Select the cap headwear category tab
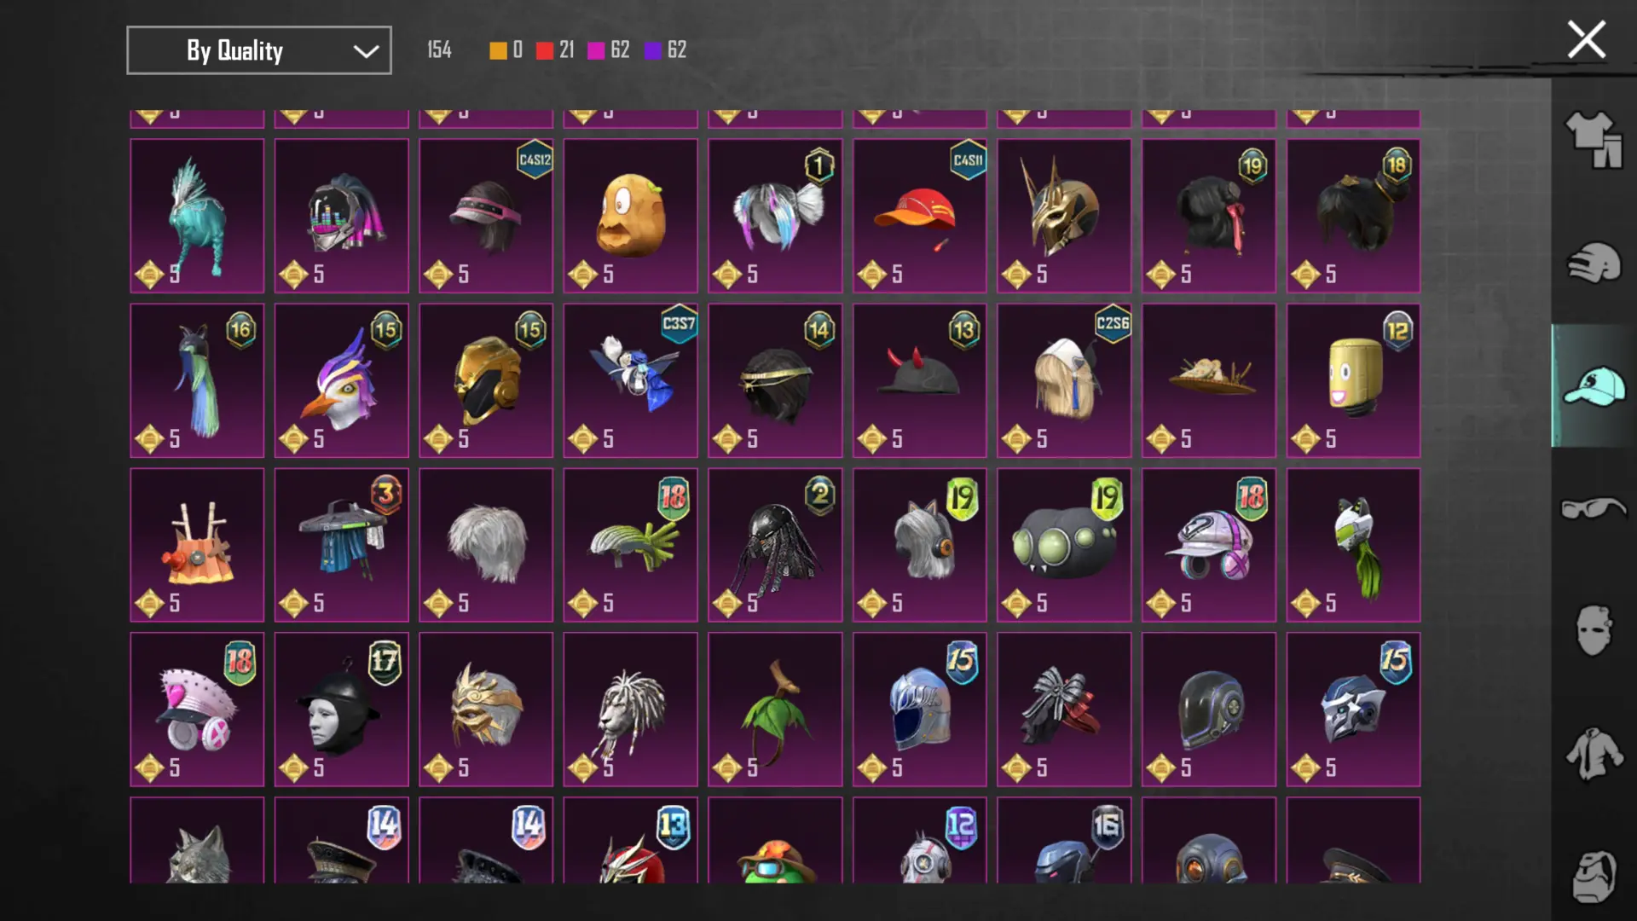 [1593, 386]
